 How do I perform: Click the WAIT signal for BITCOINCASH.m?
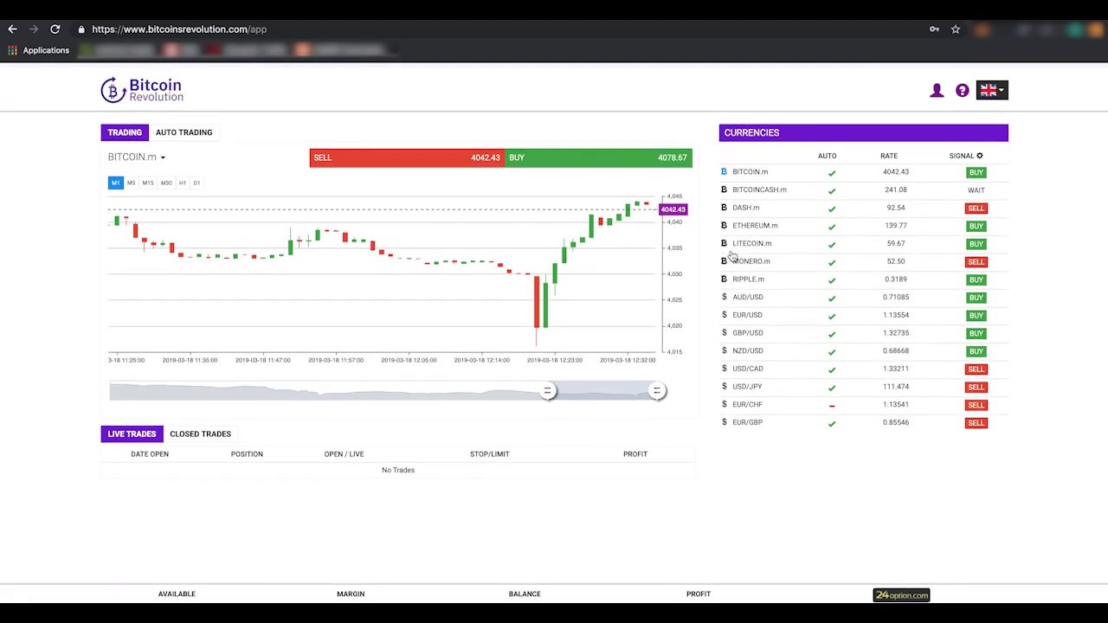click(976, 190)
